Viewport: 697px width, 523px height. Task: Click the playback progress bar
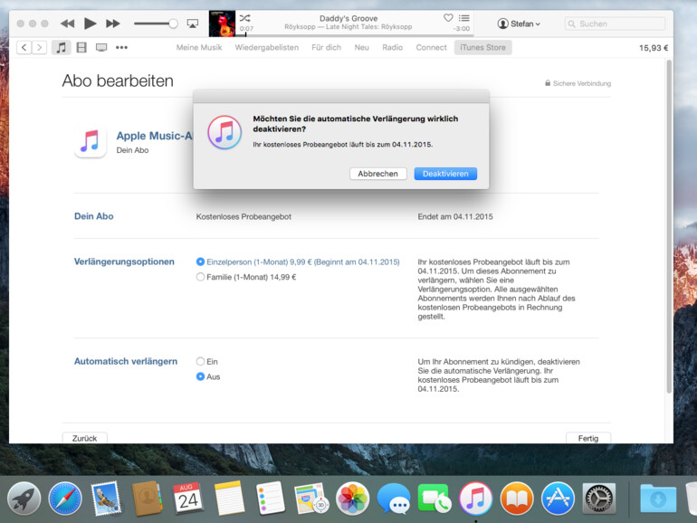356,35
